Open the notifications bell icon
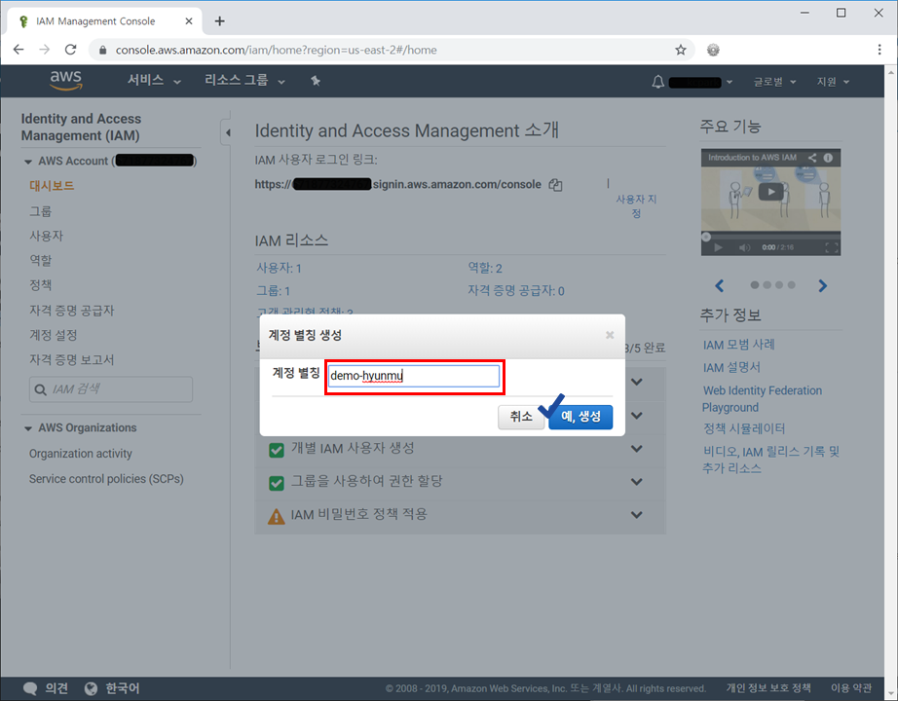 [658, 82]
